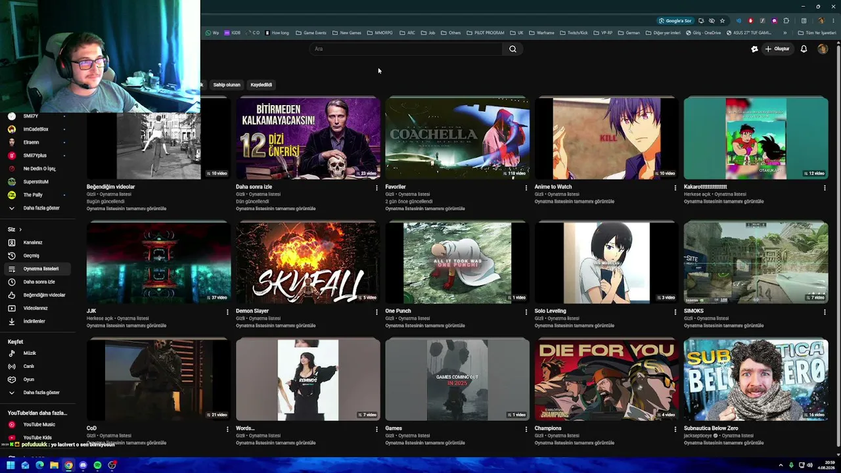Open the Champions playlist thumbnail

point(606,380)
